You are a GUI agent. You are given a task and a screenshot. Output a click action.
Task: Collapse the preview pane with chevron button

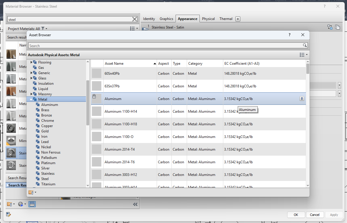point(135,204)
